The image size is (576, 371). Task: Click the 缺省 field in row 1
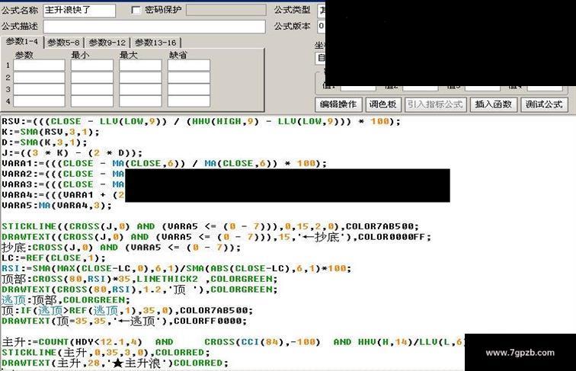189,65
